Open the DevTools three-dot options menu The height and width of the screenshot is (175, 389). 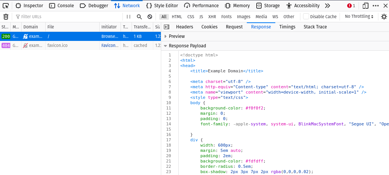376,6
